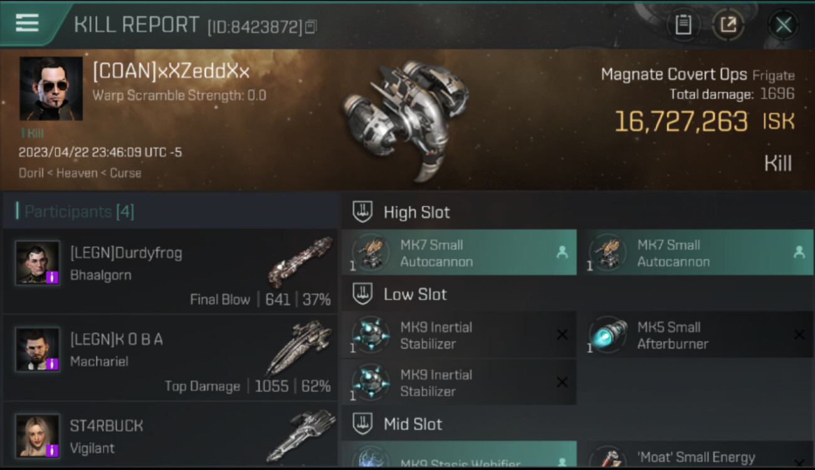The height and width of the screenshot is (470, 815).
Task: Select the first MK7 Small Autocannon
Action: 459,253
